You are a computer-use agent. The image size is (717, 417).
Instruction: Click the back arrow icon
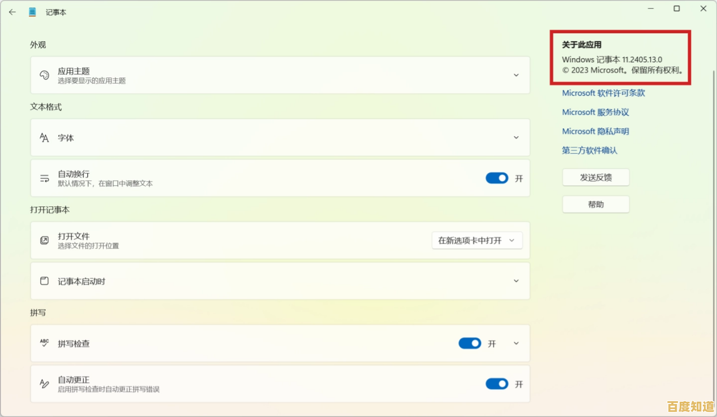(x=12, y=12)
